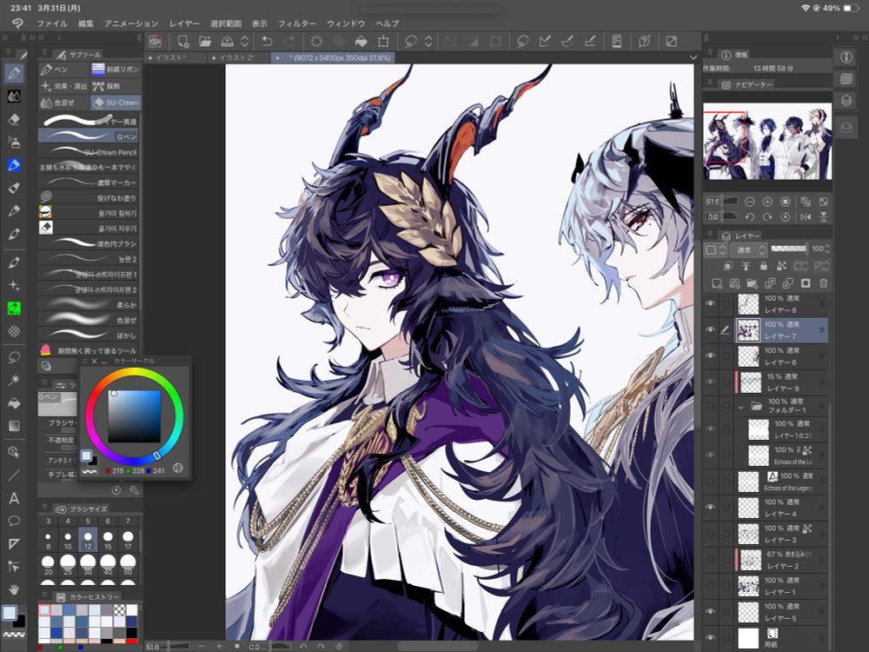Select the Pen tool in the tool palette
The image size is (869, 652).
tap(15, 73)
